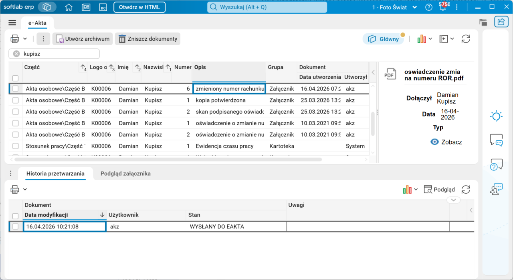Click Zniszcz dokumenty button

[x=148, y=39]
